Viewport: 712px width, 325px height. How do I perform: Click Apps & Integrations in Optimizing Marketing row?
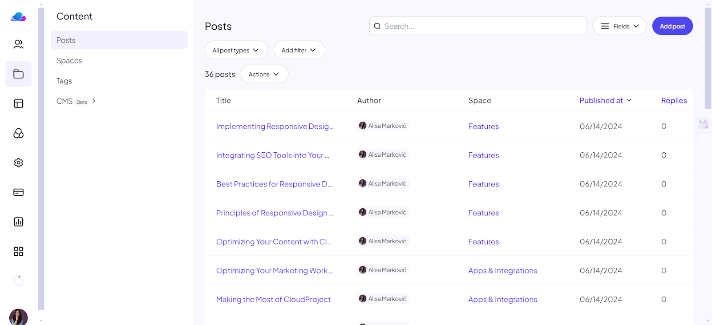point(502,270)
